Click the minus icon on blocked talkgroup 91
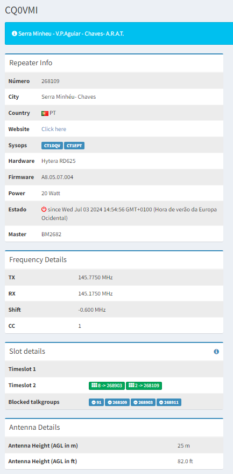233x474 pixels. click(x=93, y=402)
